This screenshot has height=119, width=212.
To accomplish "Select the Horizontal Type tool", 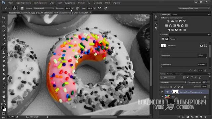I will tap(4, 83).
